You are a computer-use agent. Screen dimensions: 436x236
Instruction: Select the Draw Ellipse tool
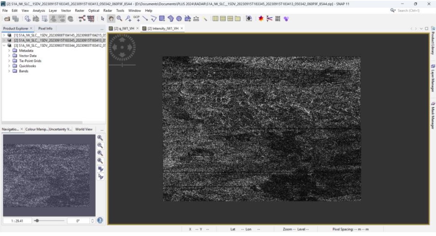[x=179, y=18]
